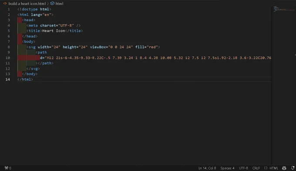296x171 pixels.
Task: Click Ln 14, Col 8 go-to-line indicator
Action: [x=207, y=168]
